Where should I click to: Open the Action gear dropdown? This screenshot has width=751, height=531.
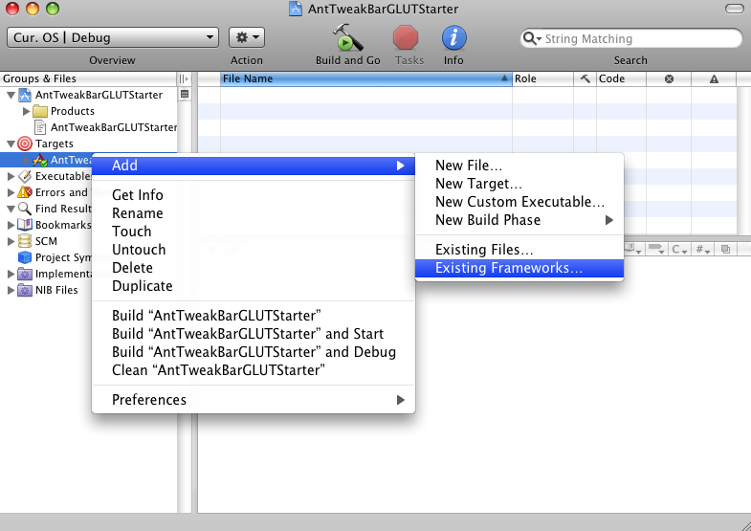247,38
